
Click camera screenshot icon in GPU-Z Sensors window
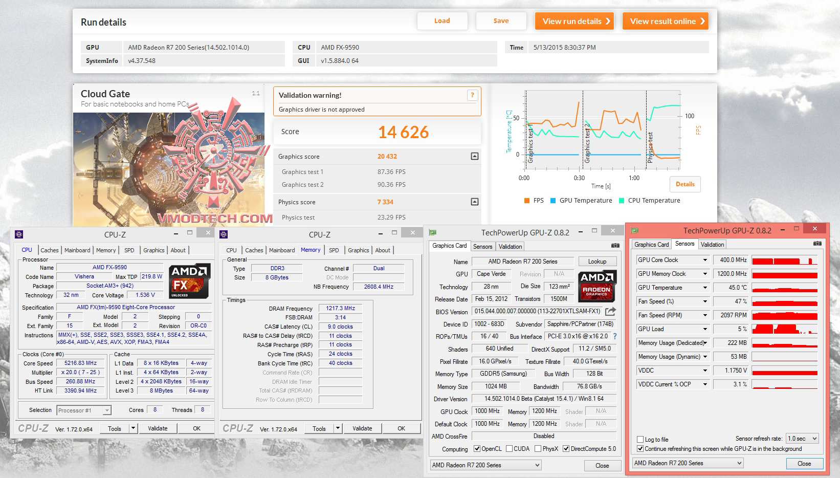817,244
